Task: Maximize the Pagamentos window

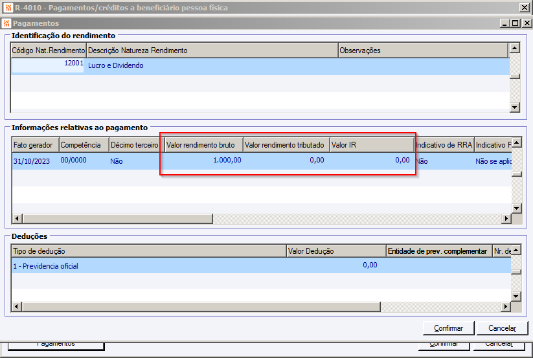Action: pyautogui.click(x=516, y=23)
